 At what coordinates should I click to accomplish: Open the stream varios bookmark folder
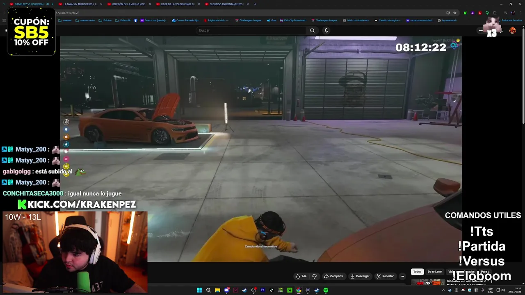85,20
